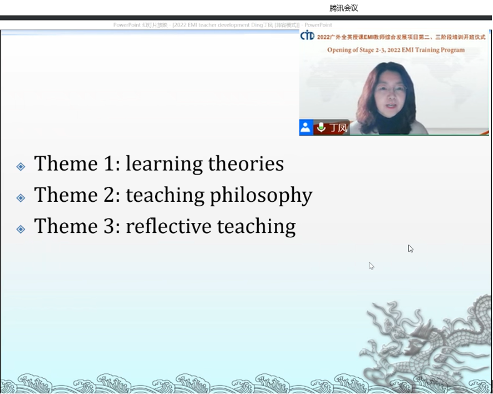The height and width of the screenshot is (394, 493).
Task: Click the diamond bullet before Theme 3
Action: 21,228
